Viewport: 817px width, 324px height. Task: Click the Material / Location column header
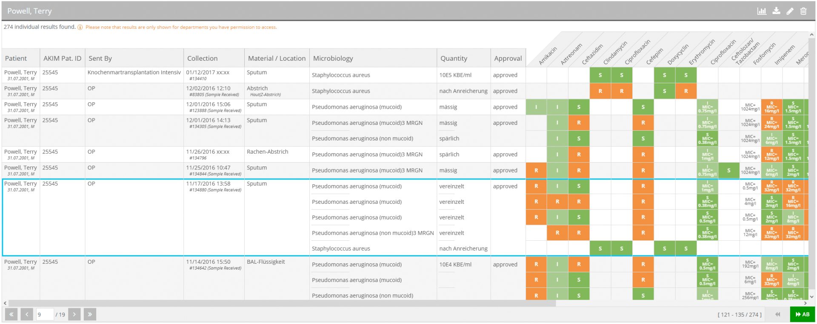coord(277,58)
